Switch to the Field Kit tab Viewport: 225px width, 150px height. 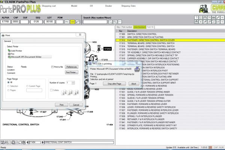coord(150,27)
